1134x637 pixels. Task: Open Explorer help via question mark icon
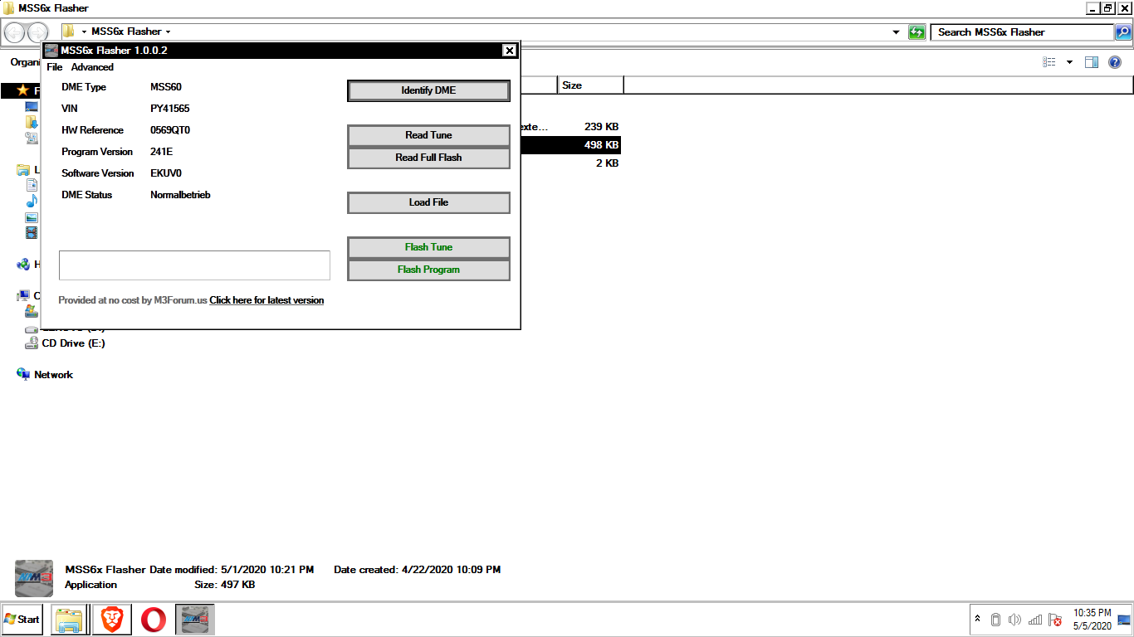[1115, 62]
